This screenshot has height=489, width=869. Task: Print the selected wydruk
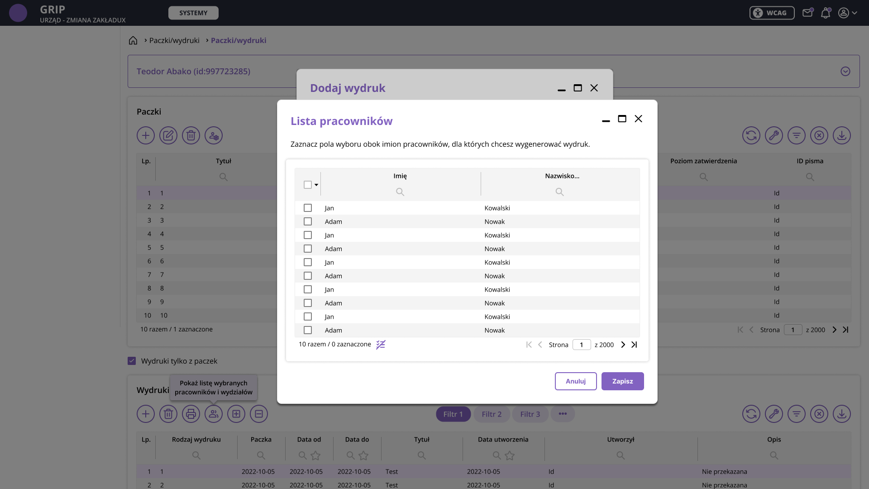(x=191, y=414)
